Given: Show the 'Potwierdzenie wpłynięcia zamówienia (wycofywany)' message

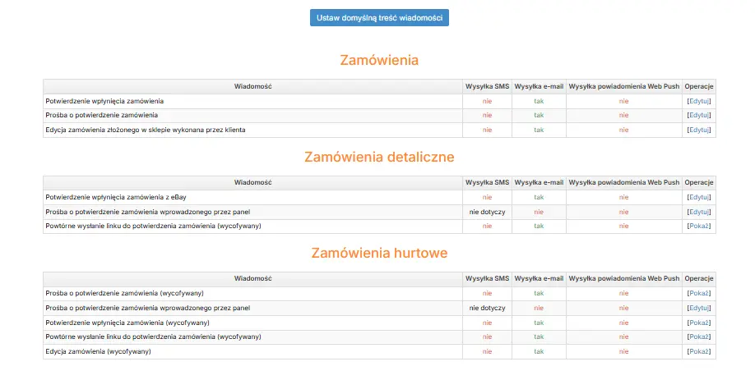Looking at the screenshot, I should pos(699,323).
